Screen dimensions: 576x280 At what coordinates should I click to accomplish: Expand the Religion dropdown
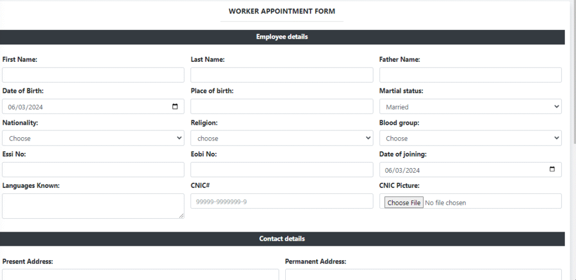(x=282, y=138)
